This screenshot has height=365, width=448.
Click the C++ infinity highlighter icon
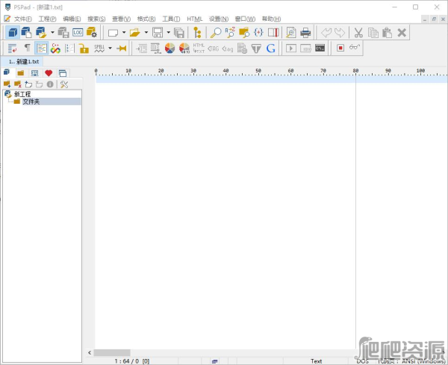[x=55, y=49]
